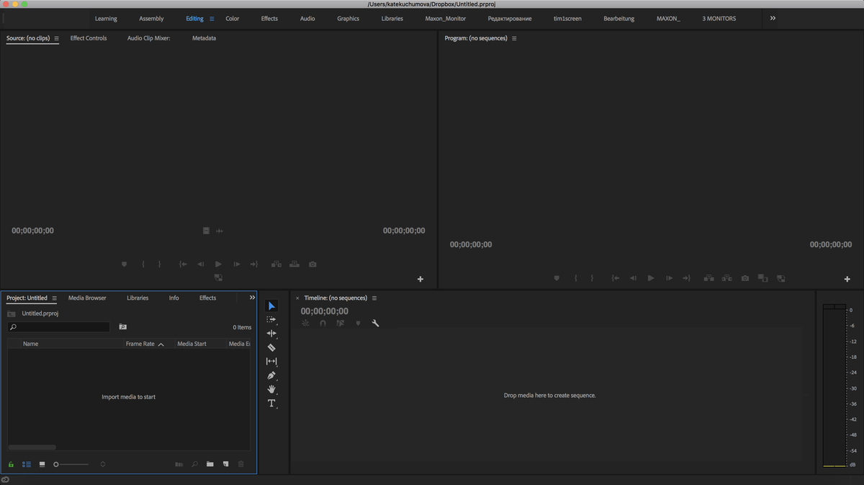
Task: Select the Ripple Edit tool
Action: (271, 334)
